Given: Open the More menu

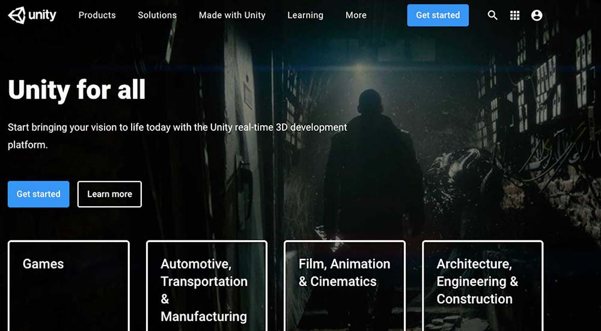Looking at the screenshot, I should click(x=356, y=16).
